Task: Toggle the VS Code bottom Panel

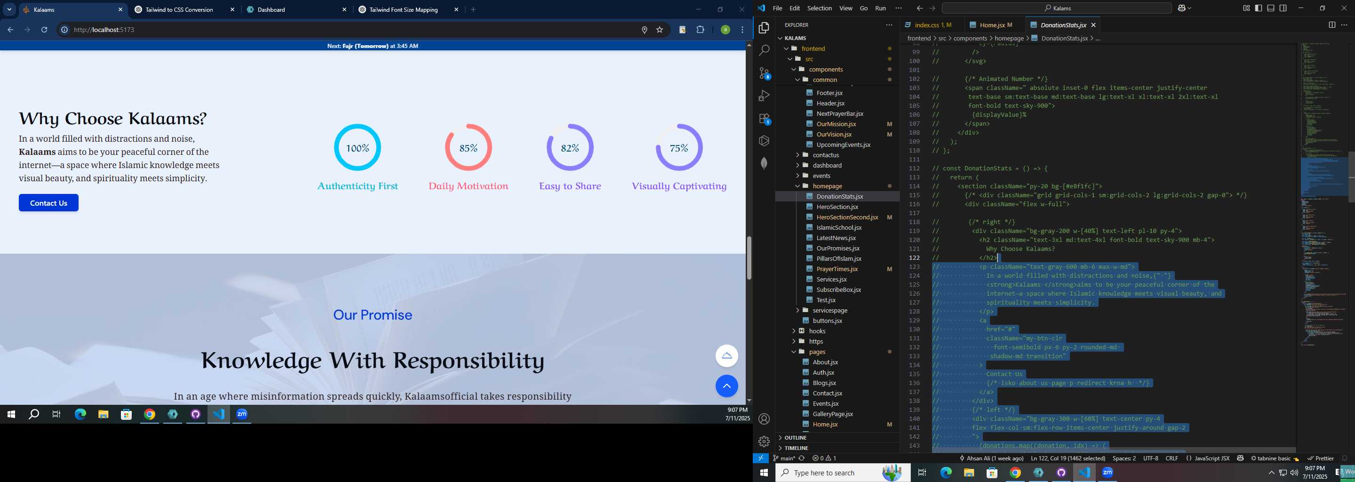Action: [x=1271, y=8]
